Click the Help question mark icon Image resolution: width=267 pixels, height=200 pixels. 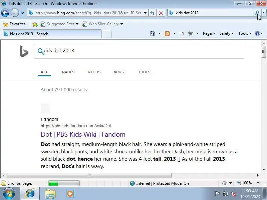coord(257,33)
